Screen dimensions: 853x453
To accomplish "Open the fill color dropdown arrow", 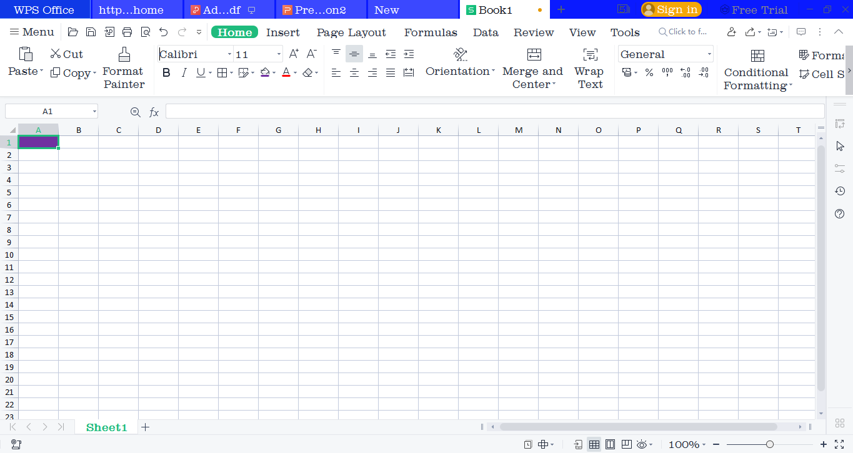I will (272, 72).
